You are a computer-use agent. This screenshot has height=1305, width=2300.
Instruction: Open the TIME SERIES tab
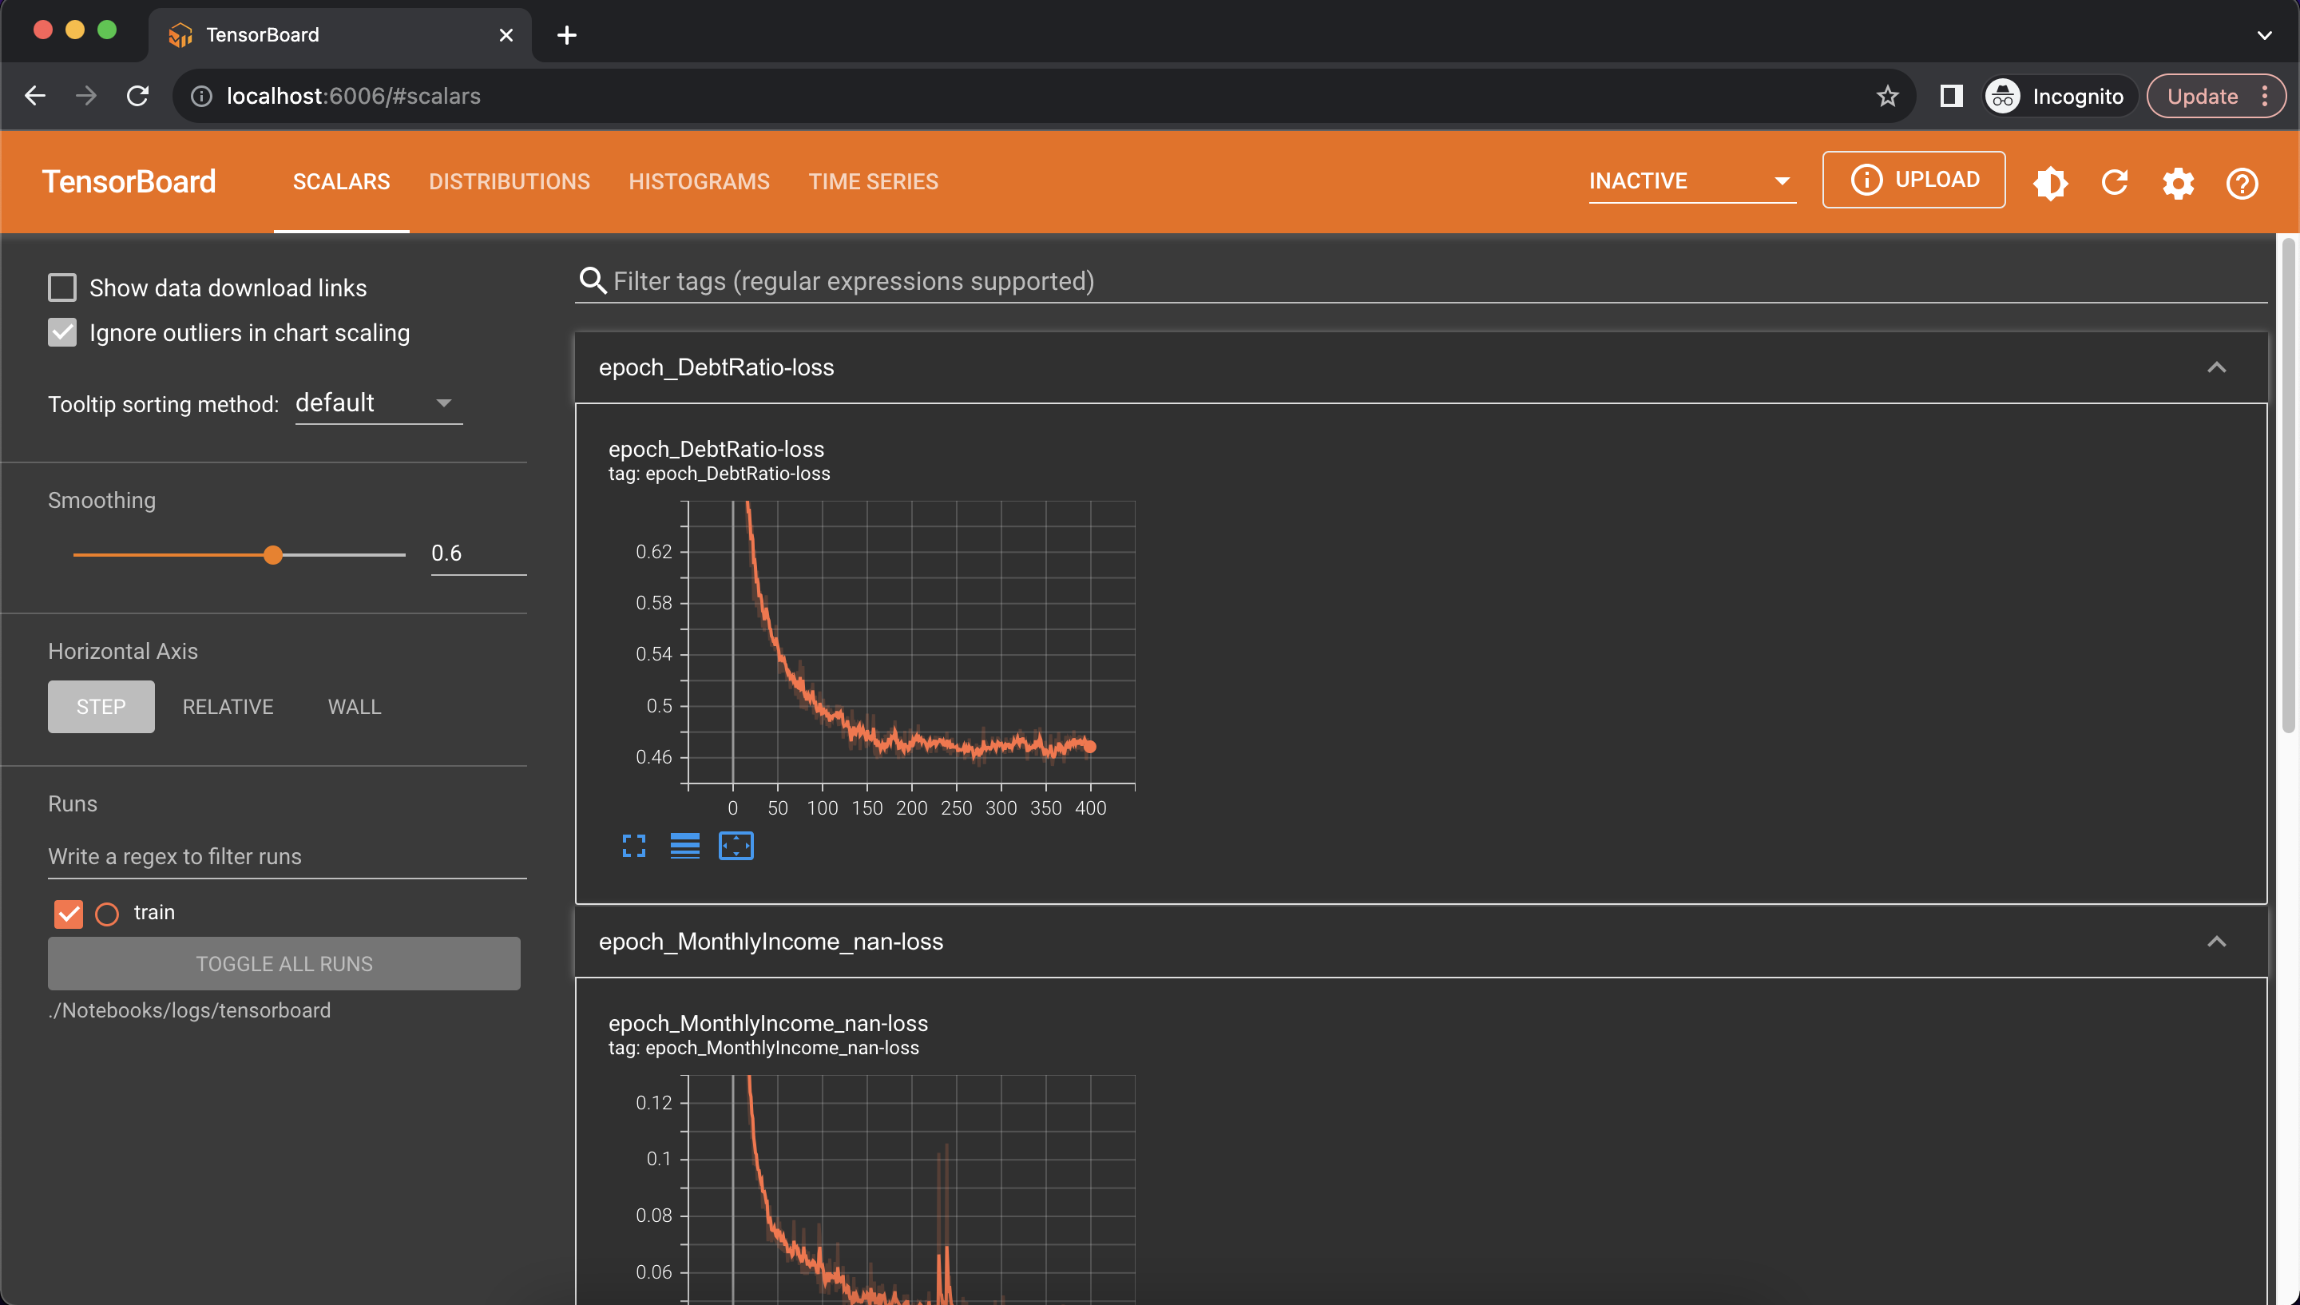click(874, 181)
